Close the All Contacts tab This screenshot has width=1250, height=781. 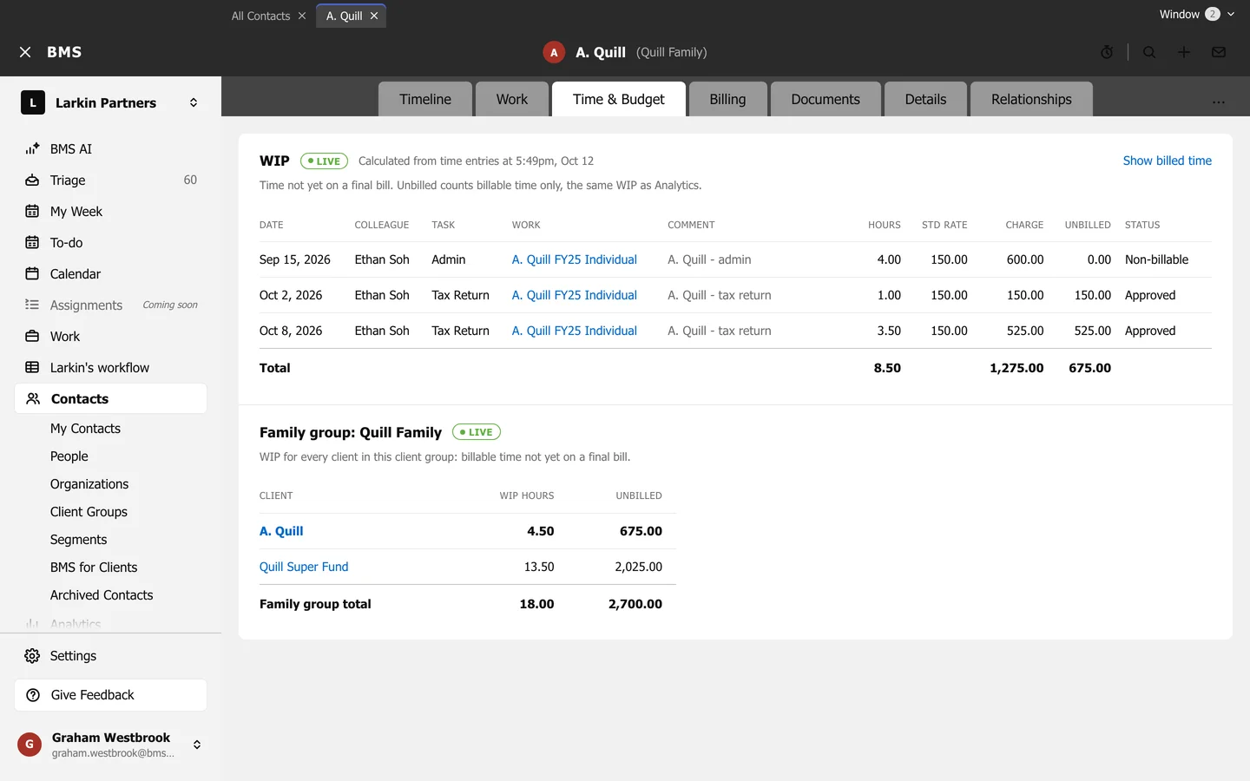click(x=302, y=16)
